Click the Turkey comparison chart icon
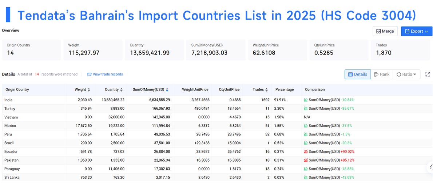The width and height of the screenshot is (433, 186). (x=306, y=109)
